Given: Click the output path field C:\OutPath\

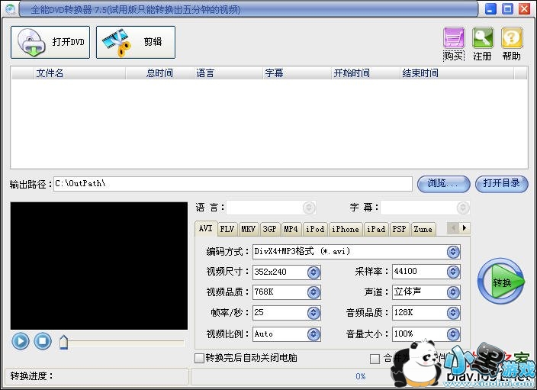Looking at the screenshot, I should coord(233,184).
